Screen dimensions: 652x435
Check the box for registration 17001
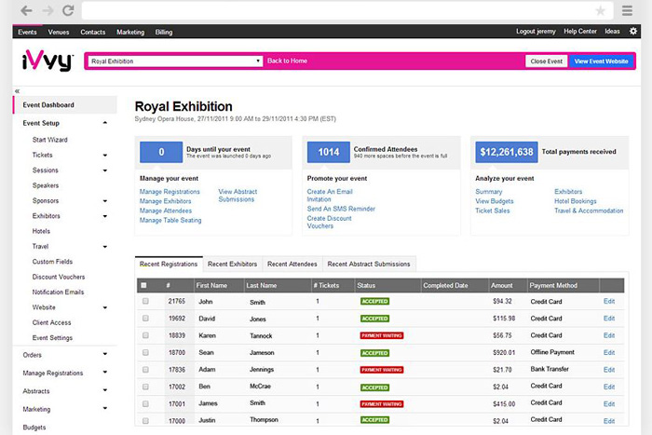tap(145, 404)
